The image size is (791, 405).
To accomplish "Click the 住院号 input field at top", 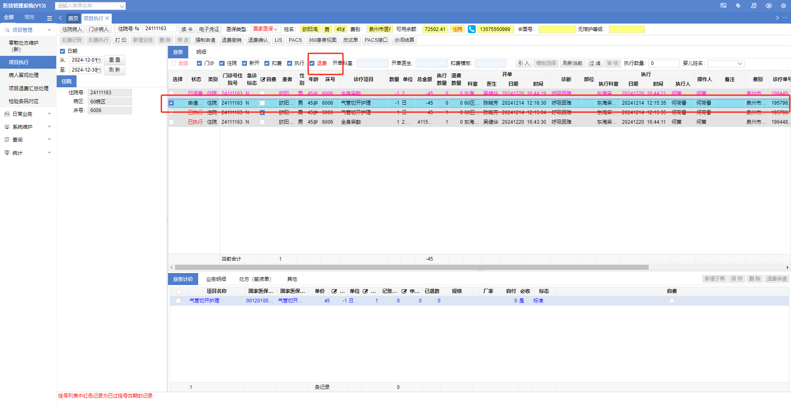I will tap(160, 29).
